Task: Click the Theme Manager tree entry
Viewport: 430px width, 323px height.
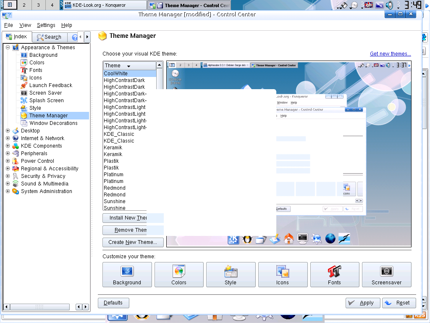Action: [48, 116]
